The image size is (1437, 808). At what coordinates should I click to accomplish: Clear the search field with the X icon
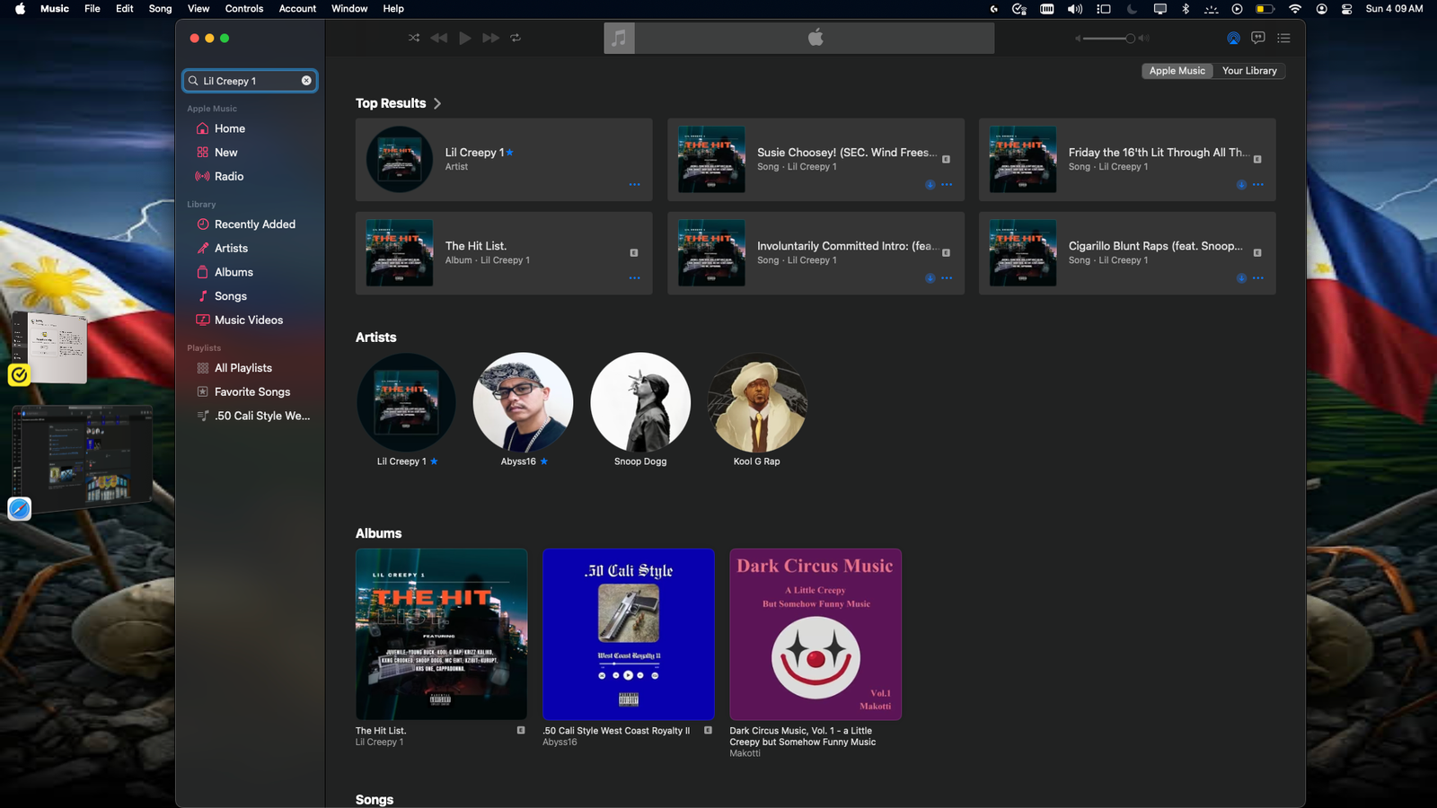306,81
